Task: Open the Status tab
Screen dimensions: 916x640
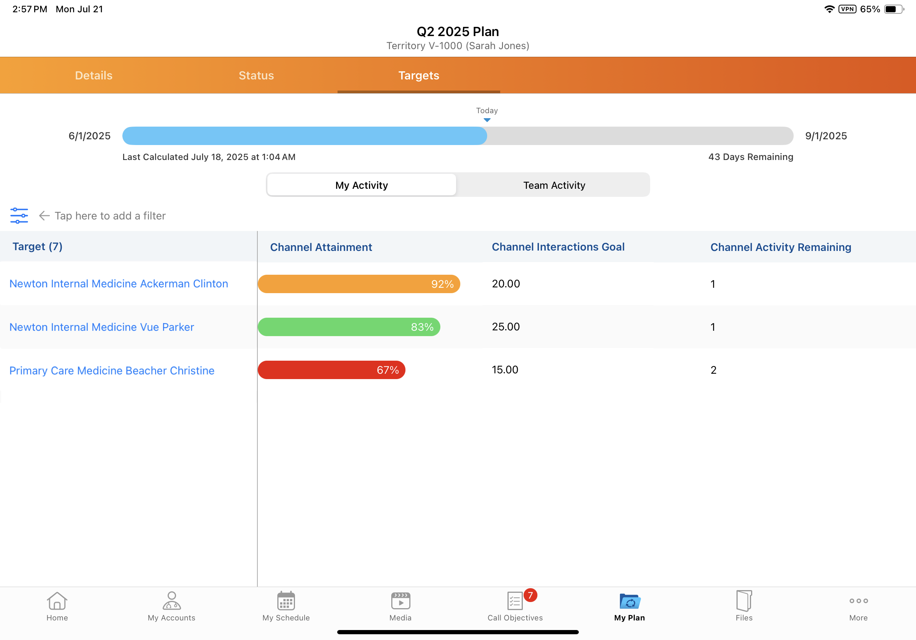Action: coord(256,76)
